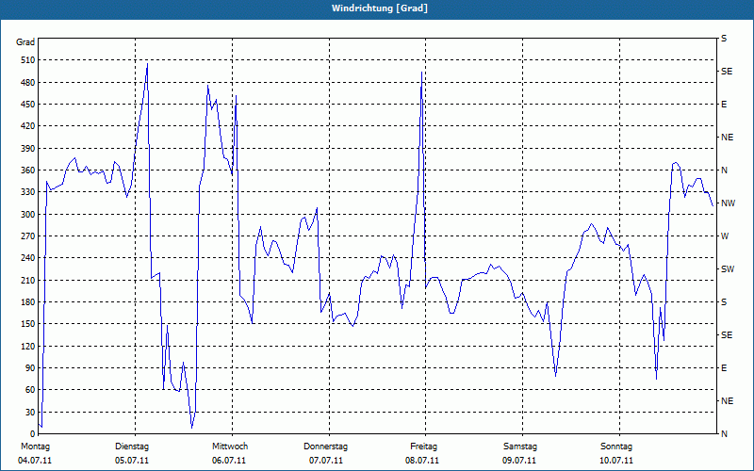
Task: Click the Sonntag day label
Action: (616, 447)
